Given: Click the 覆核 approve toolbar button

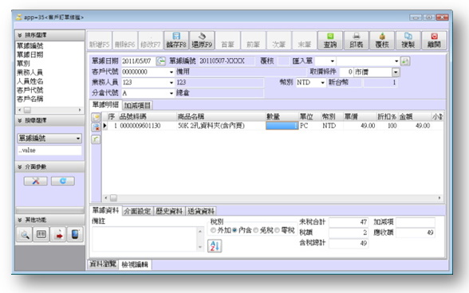Looking at the screenshot, I should pyautogui.click(x=382, y=40).
